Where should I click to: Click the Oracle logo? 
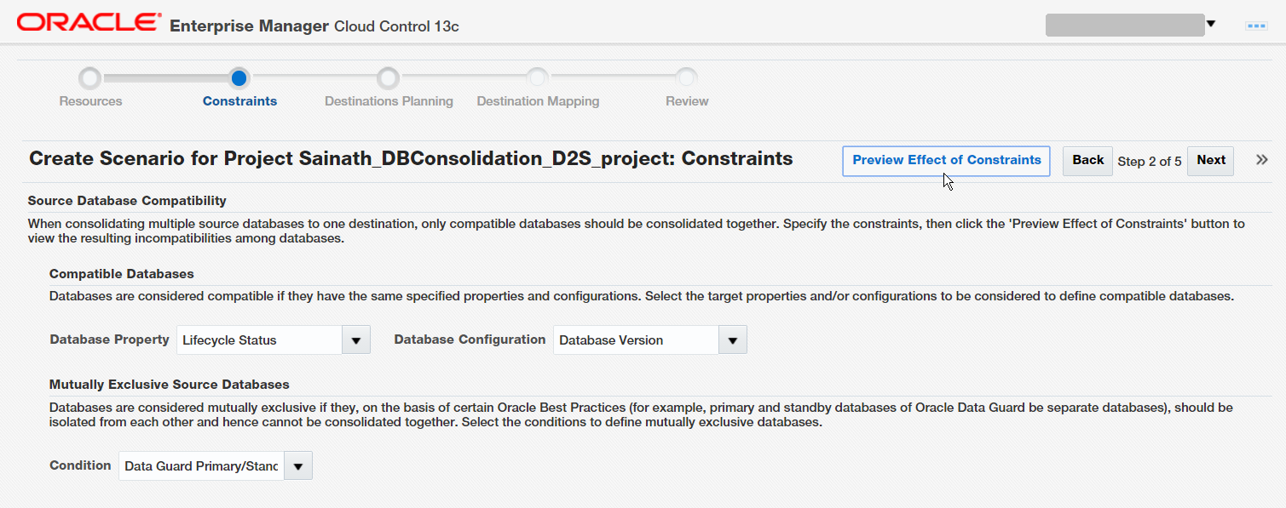click(x=89, y=23)
